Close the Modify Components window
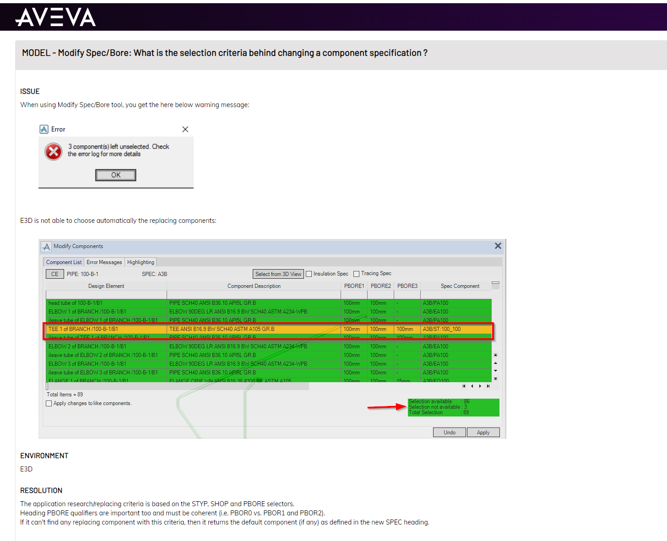Image resolution: width=667 pixels, height=541 pixels. click(x=498, y=246)
